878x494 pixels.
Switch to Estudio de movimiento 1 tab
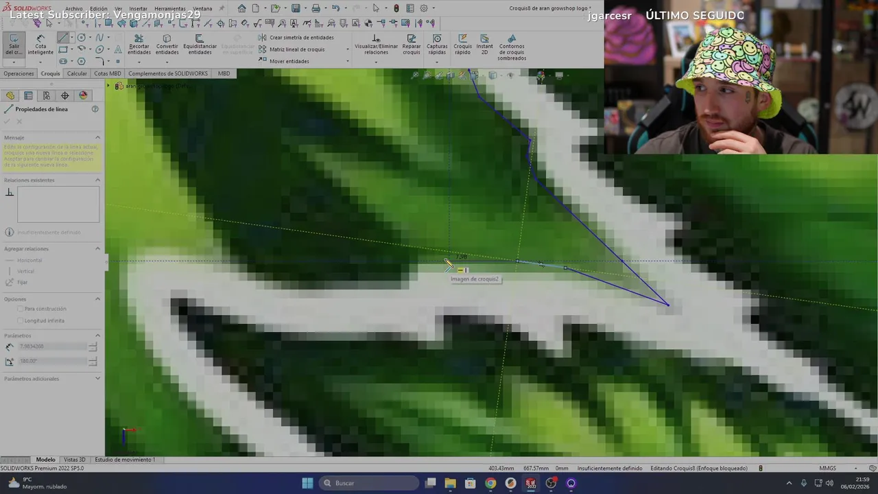pyautogui.click(x=125, y=460)
